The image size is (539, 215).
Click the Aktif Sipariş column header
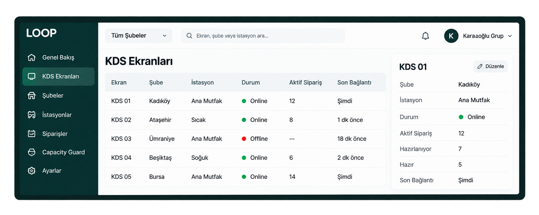coord(306,82)
